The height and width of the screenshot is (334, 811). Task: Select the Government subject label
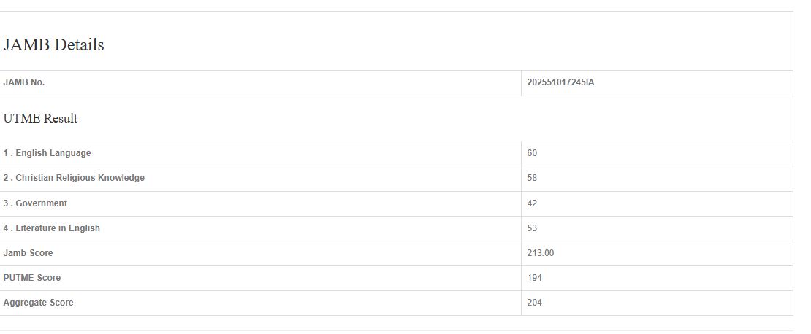point(35,203)
